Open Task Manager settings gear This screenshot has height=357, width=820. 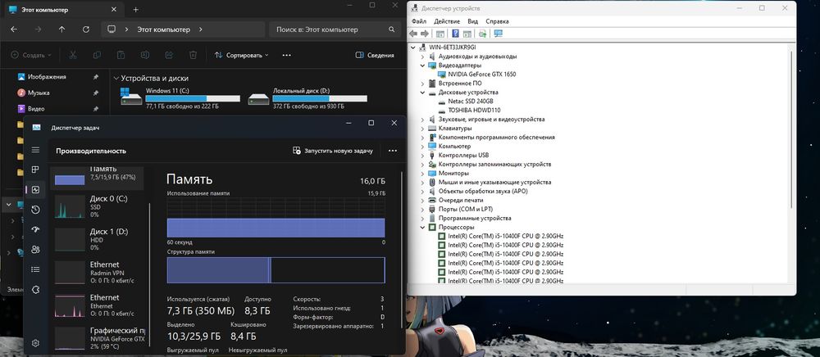[x=35, y=343]
